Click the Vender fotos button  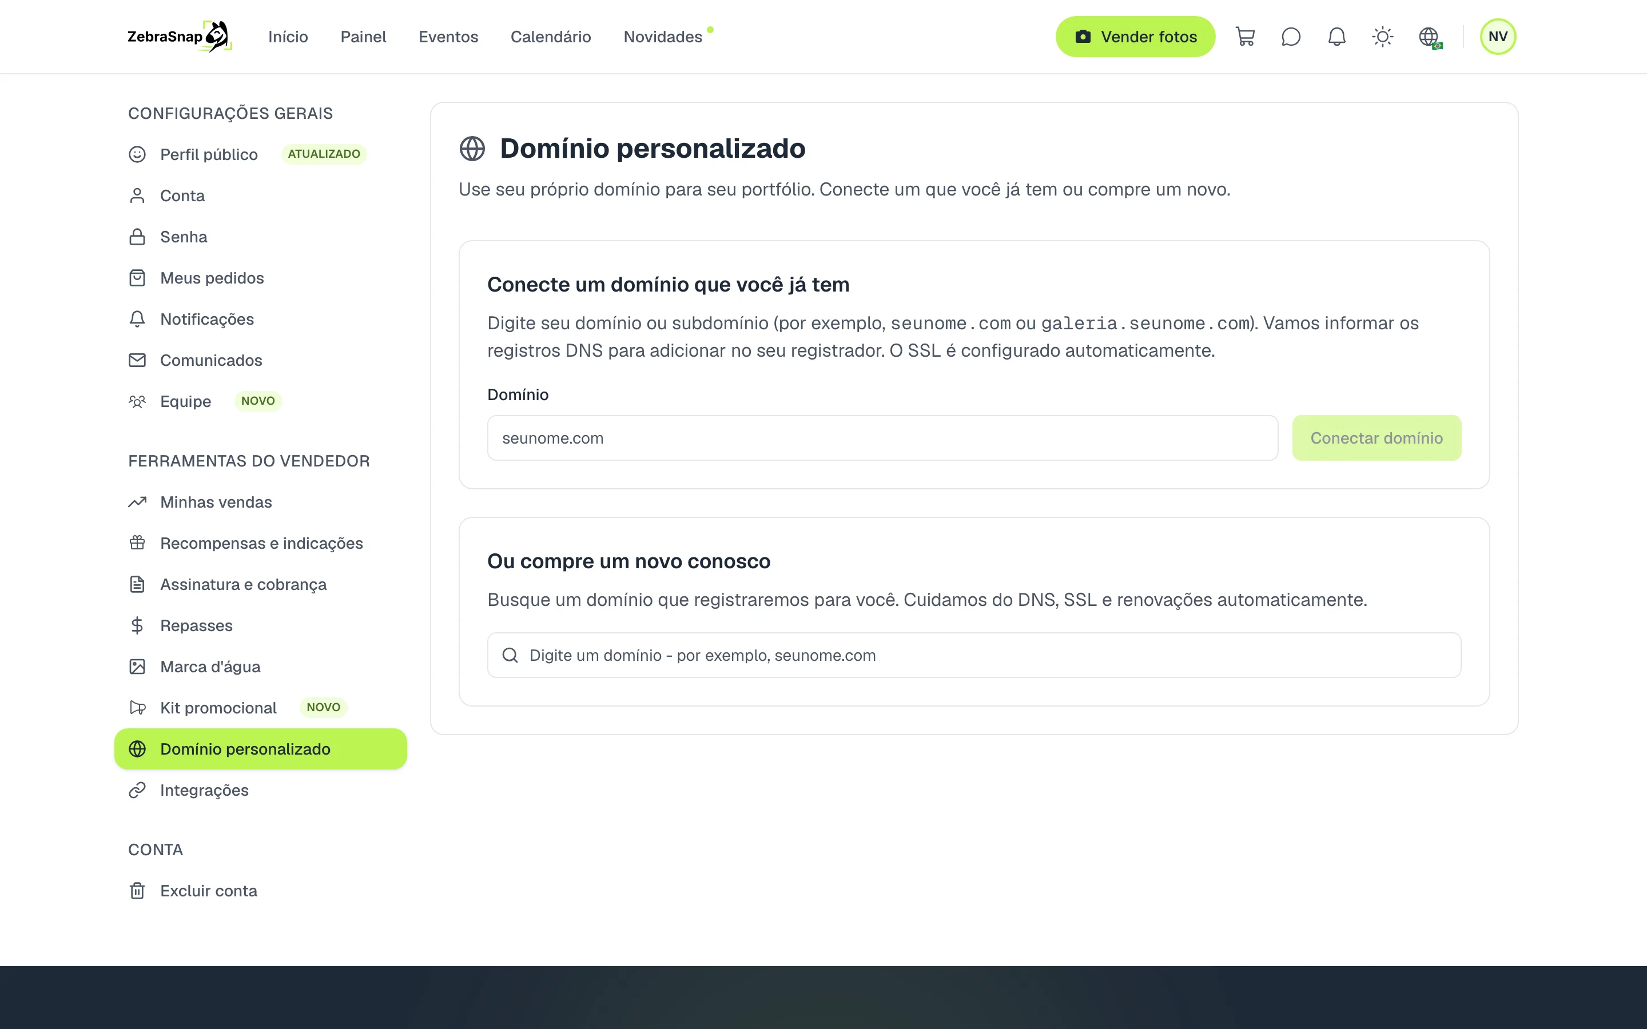(x=1135, y=37)
